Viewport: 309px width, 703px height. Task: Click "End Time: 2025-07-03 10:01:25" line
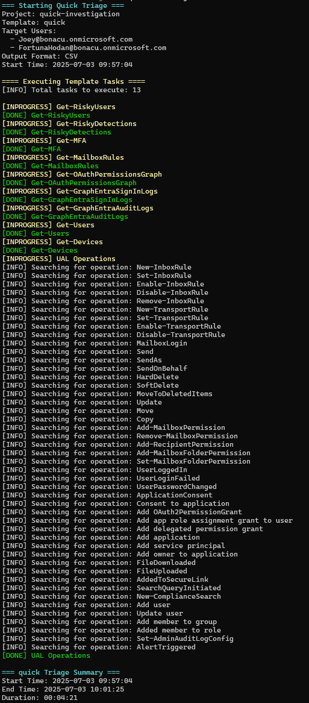coord(63,690)
